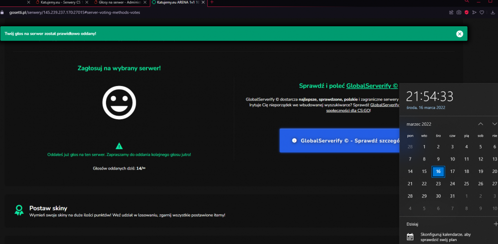Screen dimensions: 498x244
Task: Click Oddałeś już głos na ten serwer message
Action: click(119, 155)
